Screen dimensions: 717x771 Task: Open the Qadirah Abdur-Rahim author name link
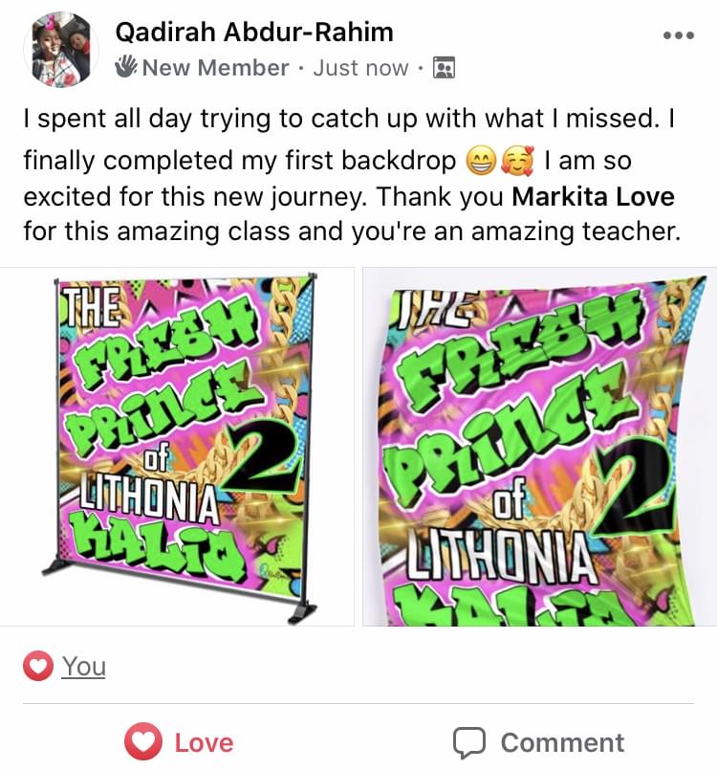coord(254,33)
